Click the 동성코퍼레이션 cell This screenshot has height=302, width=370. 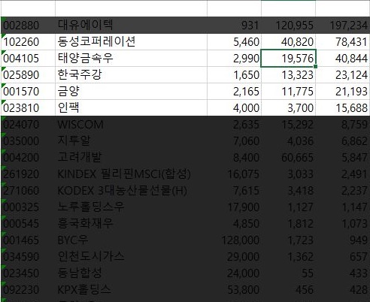click(131, 42)
